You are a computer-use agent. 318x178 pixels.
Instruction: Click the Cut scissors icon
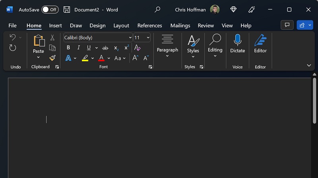pyautogui.click(x=52, y=38)
